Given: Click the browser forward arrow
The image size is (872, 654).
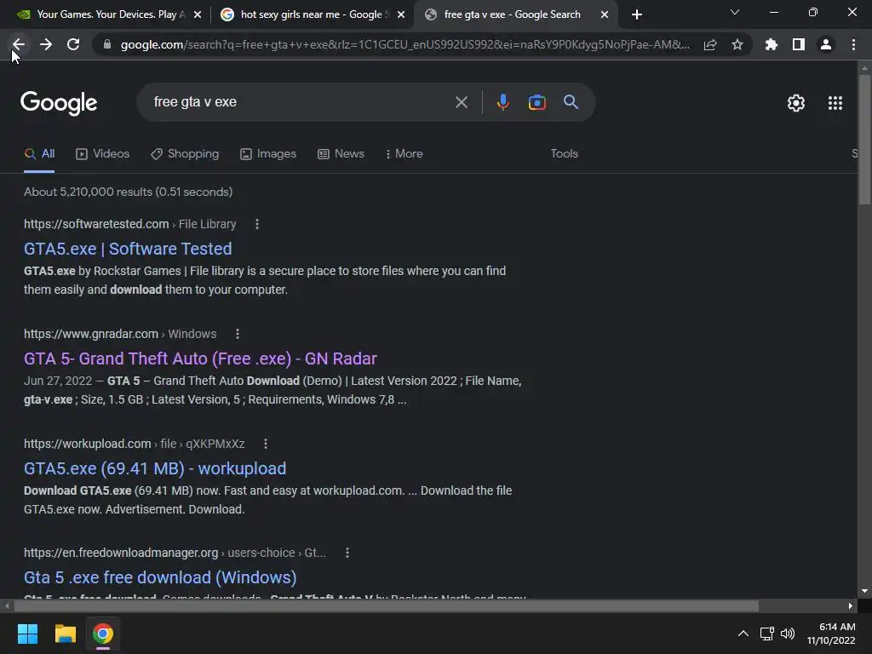Looking at the screenshot, I should pyautogui.click(x=46, y=44).
